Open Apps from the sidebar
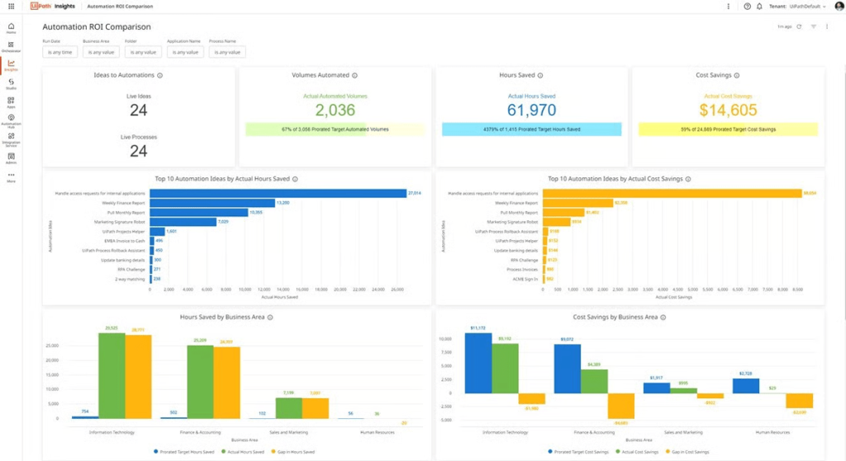Image resolution: width=846 pixels, height=461 pixels. (x=11, y=102)
